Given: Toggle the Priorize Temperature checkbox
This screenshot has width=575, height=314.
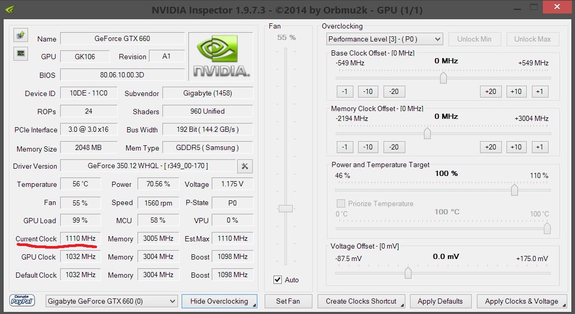Looking at the screenshot, I should (340, 203).
